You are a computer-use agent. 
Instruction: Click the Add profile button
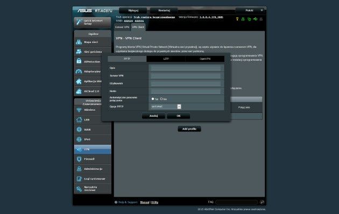coord(189,129)
